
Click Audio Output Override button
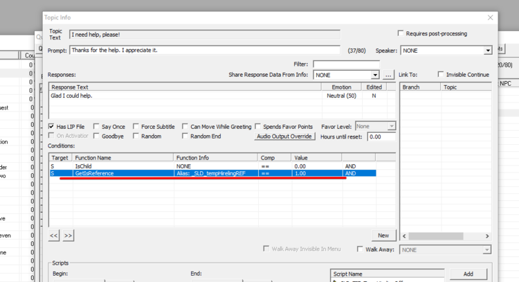tap(284, 136)
